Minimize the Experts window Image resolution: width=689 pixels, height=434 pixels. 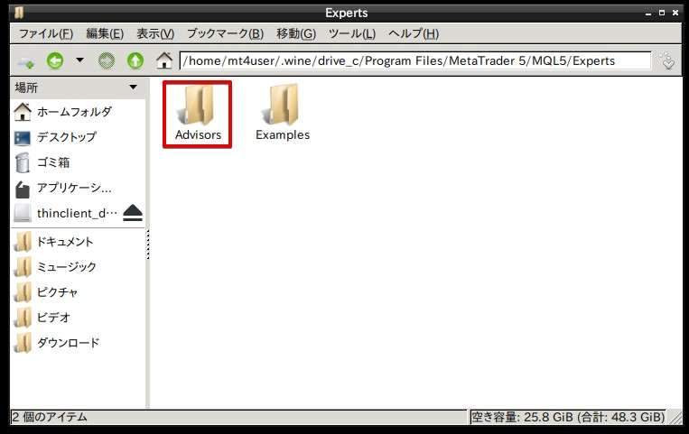[648, 14]
